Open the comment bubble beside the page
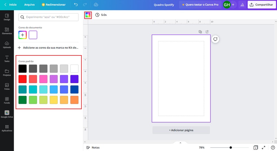Viewport: 277px width, 151px height. (215, 39)
